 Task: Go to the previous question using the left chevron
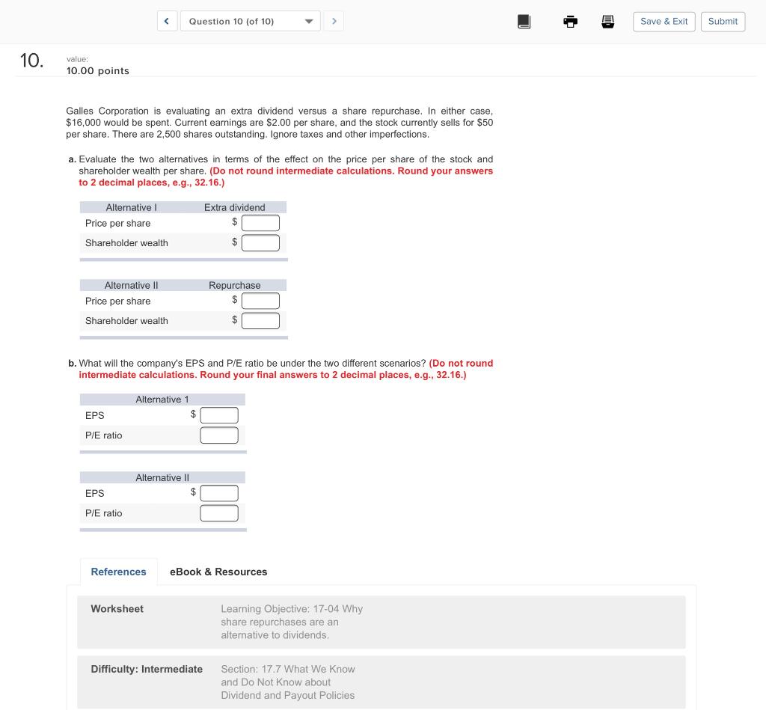click(x=166, y=21)
